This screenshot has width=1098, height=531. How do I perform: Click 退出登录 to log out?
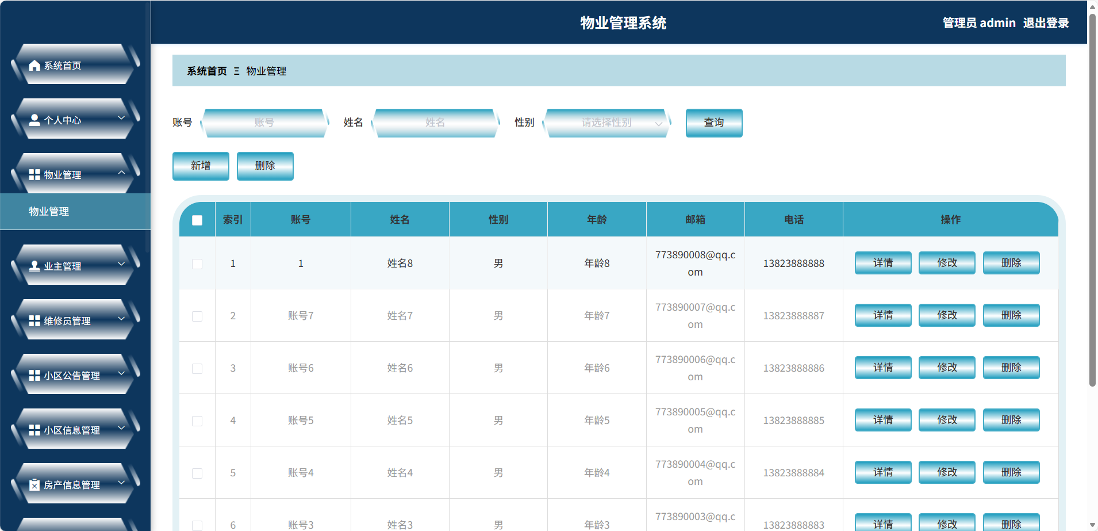[1046, 23]
